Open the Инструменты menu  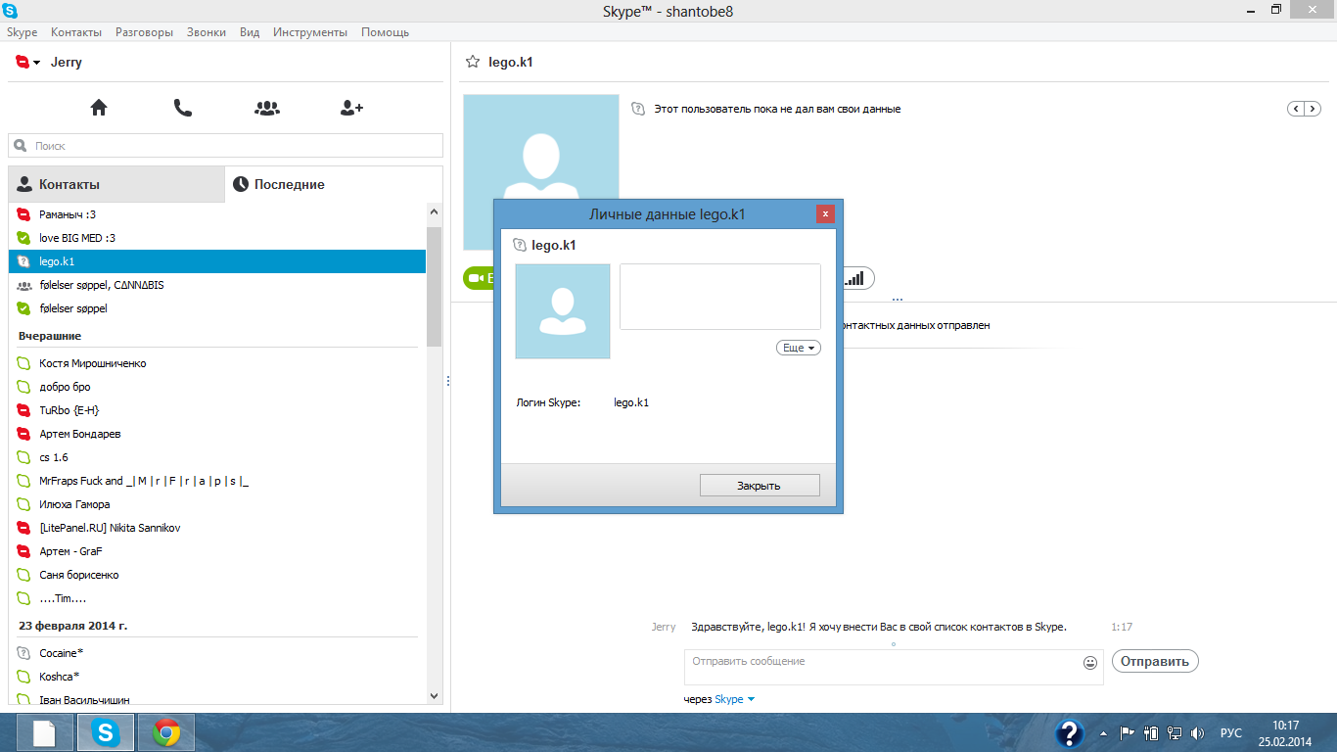click(x=310, y=32)
